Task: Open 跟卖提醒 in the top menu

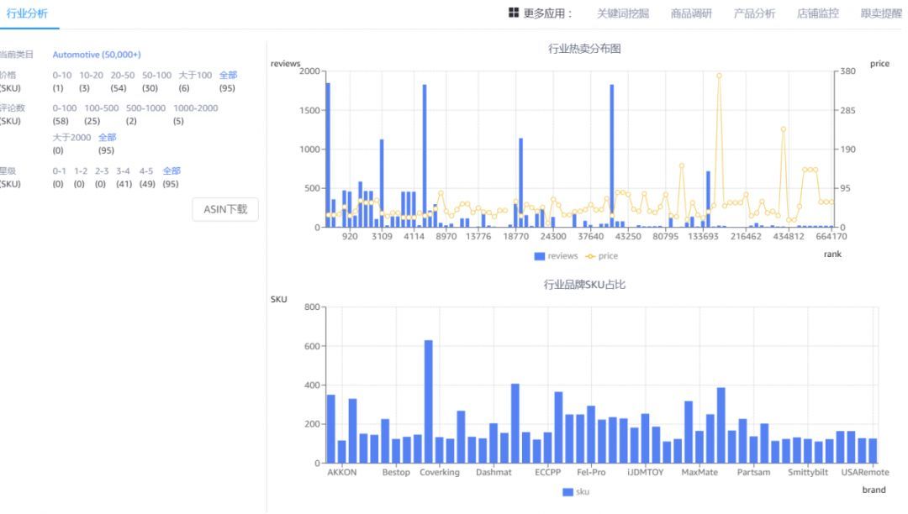Action: click(x=881, y=13)
